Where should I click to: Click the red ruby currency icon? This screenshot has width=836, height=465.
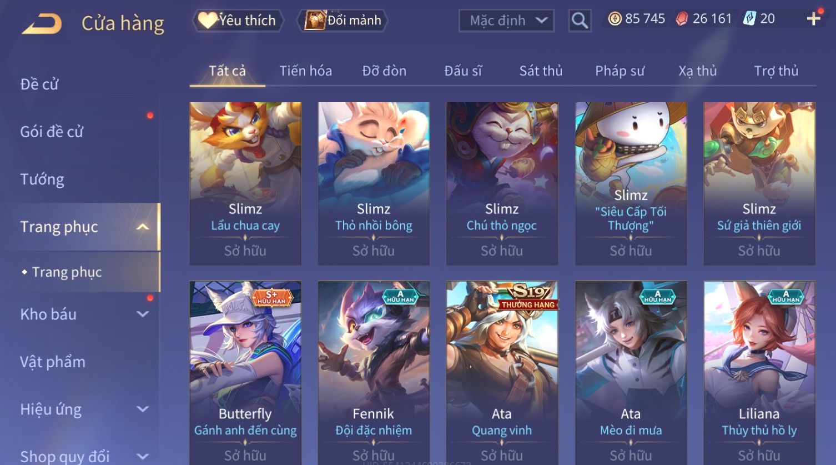tap(682, 19)
